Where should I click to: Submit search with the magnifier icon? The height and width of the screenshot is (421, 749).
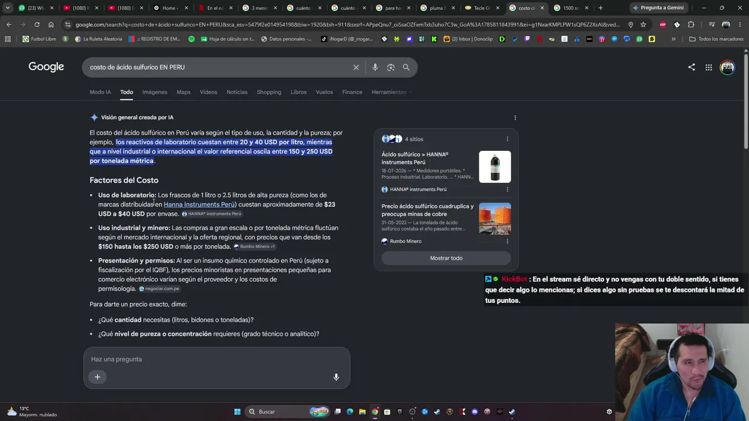(406, 67)
